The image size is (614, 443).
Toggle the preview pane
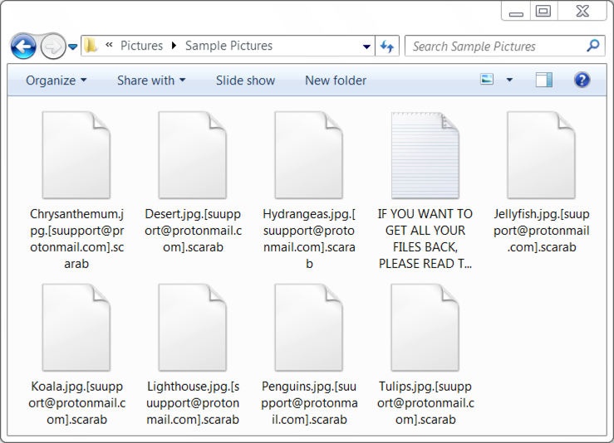pos(544,80)
